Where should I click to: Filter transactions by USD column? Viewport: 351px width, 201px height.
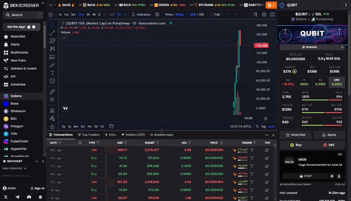[x=125, y=143]
